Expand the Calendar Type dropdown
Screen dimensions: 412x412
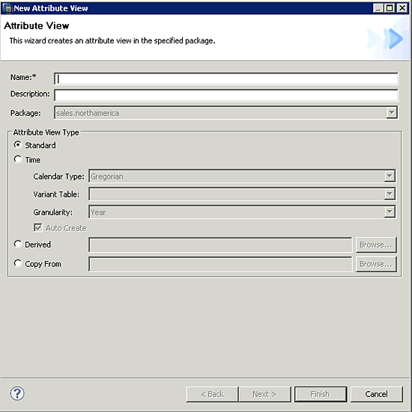tap(390, 176)
